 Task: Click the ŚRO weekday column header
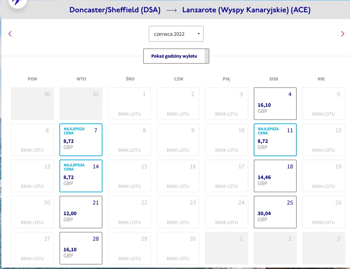(x=130, y=79)
